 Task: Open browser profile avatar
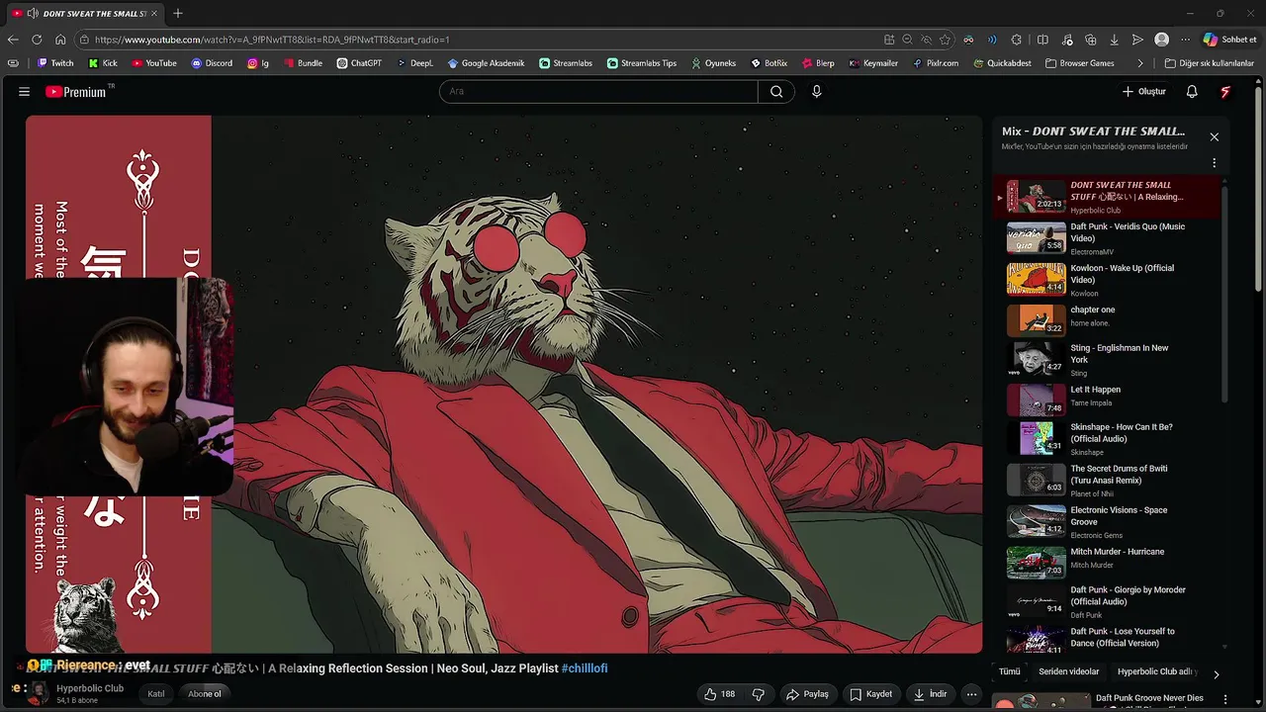click(x=1161, y=40)
